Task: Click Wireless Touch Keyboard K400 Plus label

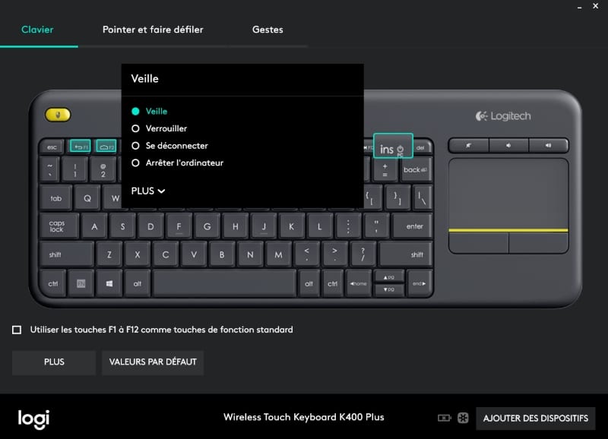Action: (303, 417)
